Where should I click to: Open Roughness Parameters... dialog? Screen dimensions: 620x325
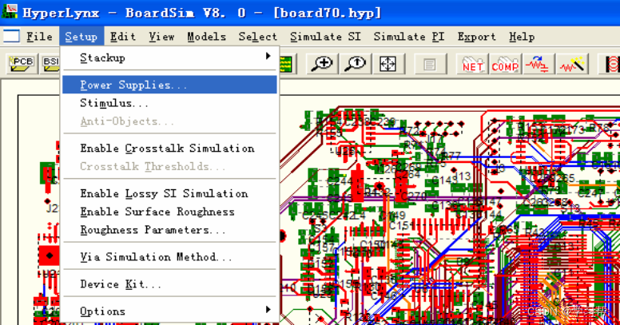[x=169, y=230]
